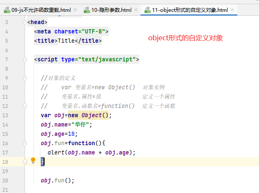
Task: Click the 定义一个属性 comment text
Action: [x=158, y=96]
